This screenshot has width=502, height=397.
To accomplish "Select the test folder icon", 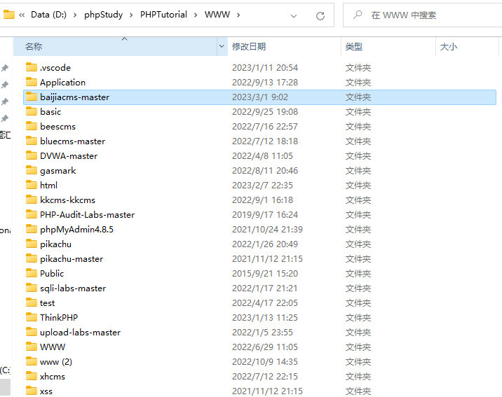I will 32,302.
